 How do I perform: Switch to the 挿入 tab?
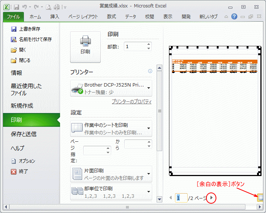54,17
